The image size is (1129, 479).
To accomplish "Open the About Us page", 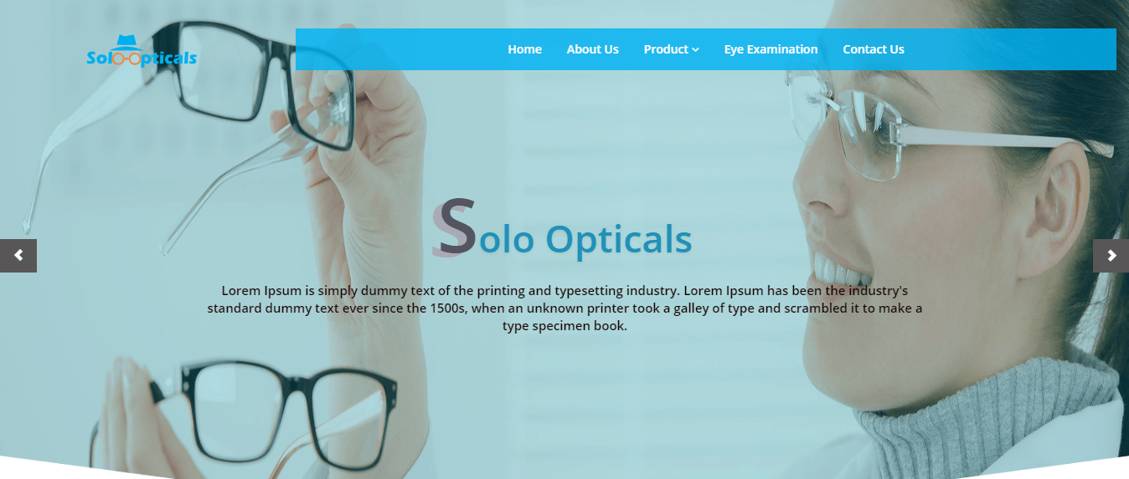I will pos(592,49).
